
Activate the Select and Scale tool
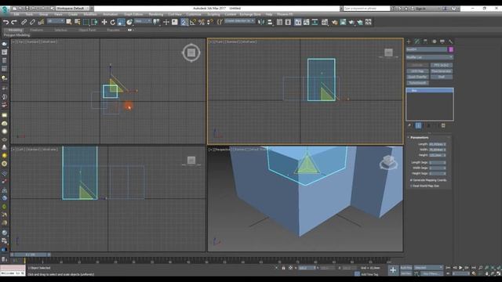121,22
